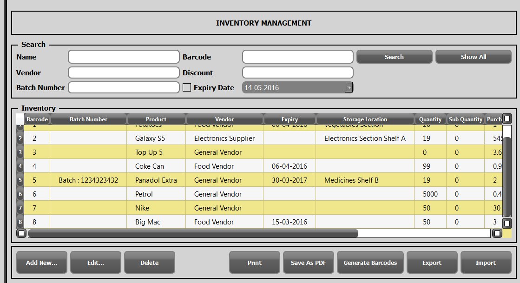Click the scroll up arrow of inventory table
This screenshot has height=283, width=520.
(507, 119)
